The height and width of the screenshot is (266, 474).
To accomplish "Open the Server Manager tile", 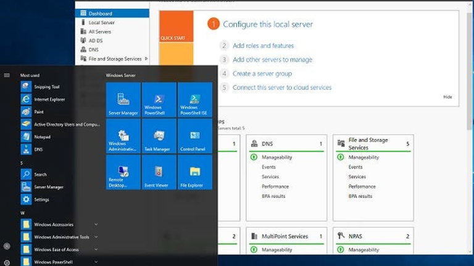I will click(123, 100).
